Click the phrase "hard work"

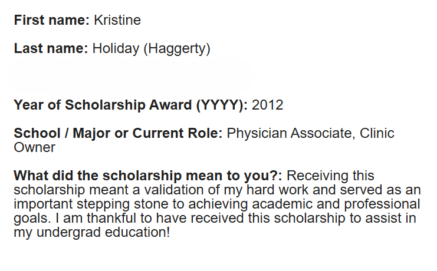277,190
